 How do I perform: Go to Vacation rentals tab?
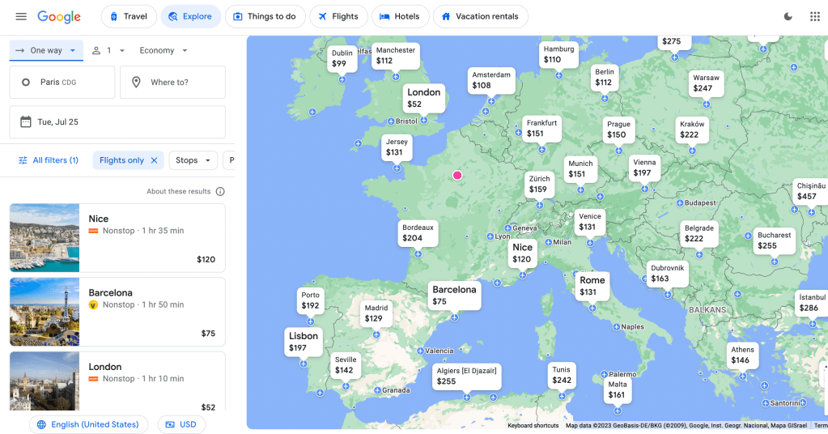[481, 16]
